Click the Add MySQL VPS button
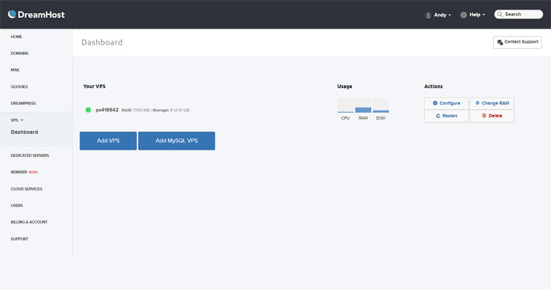Screen dimensions: 551x290 tap(176, 141)
